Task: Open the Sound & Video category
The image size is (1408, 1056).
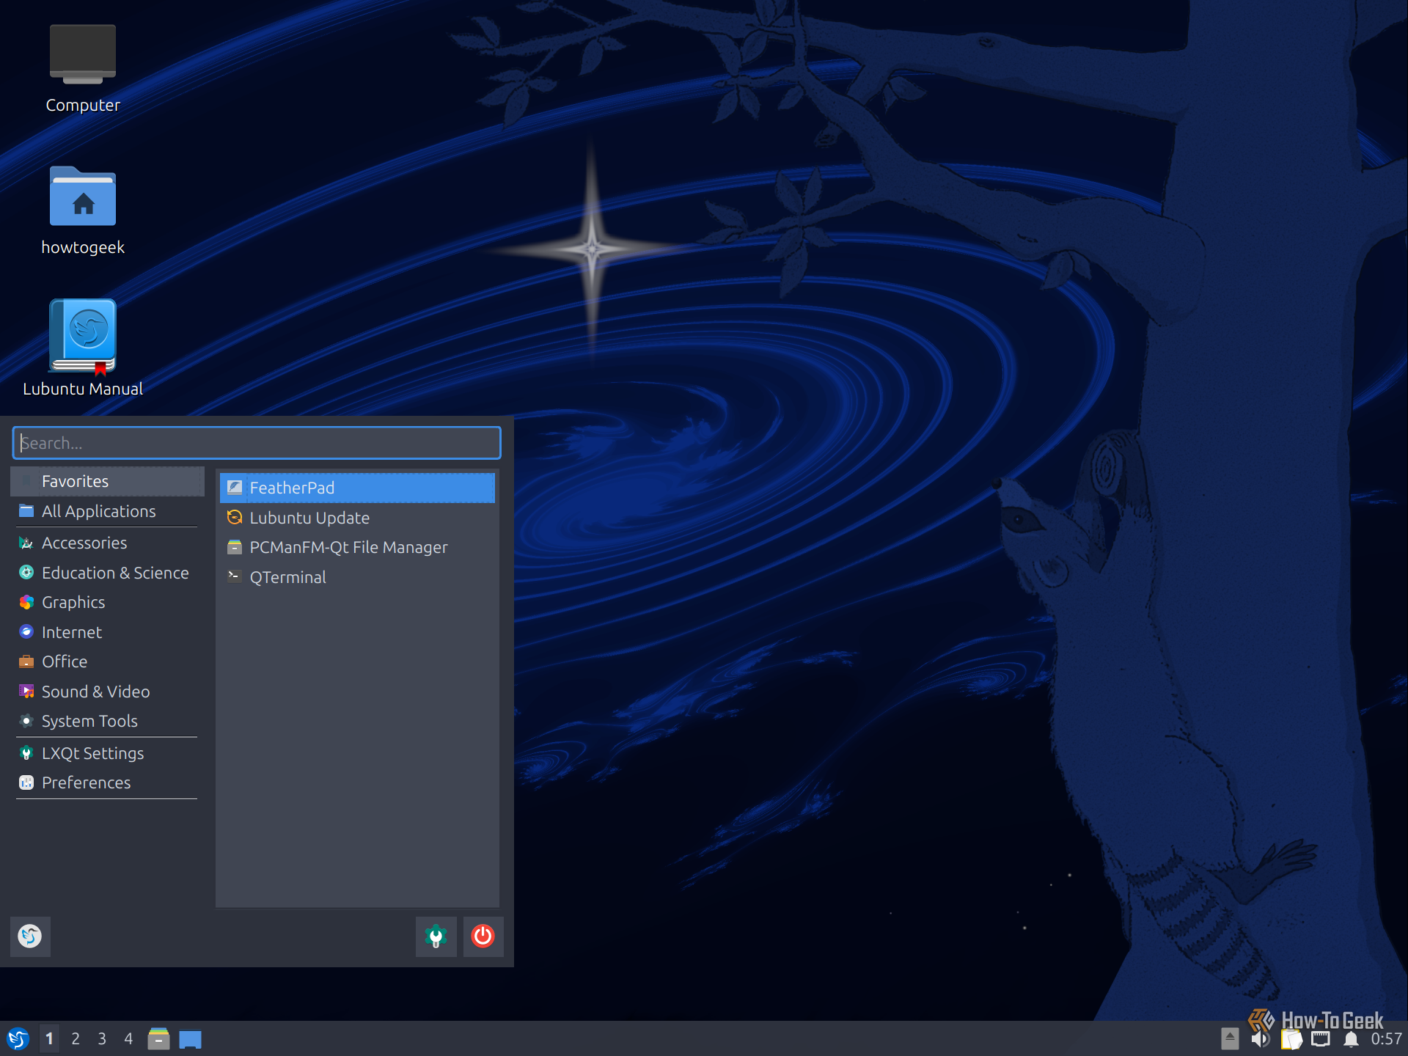Action: coord(107,692)
